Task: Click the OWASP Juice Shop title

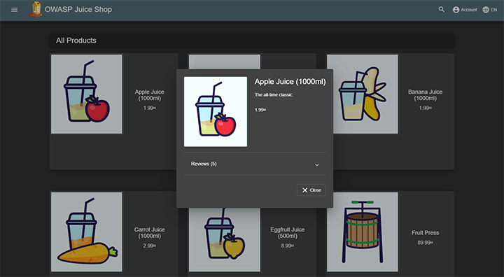Action: (x=78, y=10)
